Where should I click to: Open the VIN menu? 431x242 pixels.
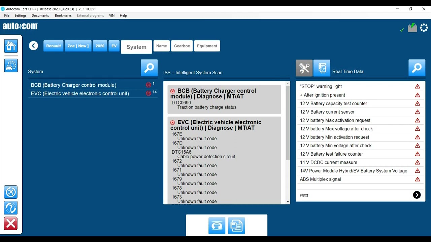click(x=112, y=15)
